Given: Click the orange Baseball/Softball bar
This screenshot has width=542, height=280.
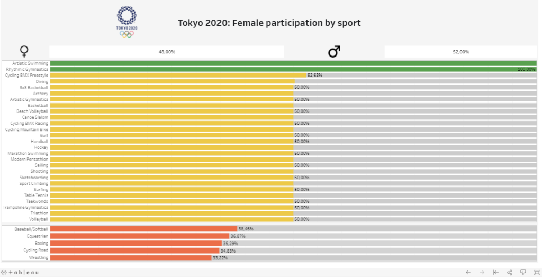Looking at the screenshot, I should click(x=143, y=229).
